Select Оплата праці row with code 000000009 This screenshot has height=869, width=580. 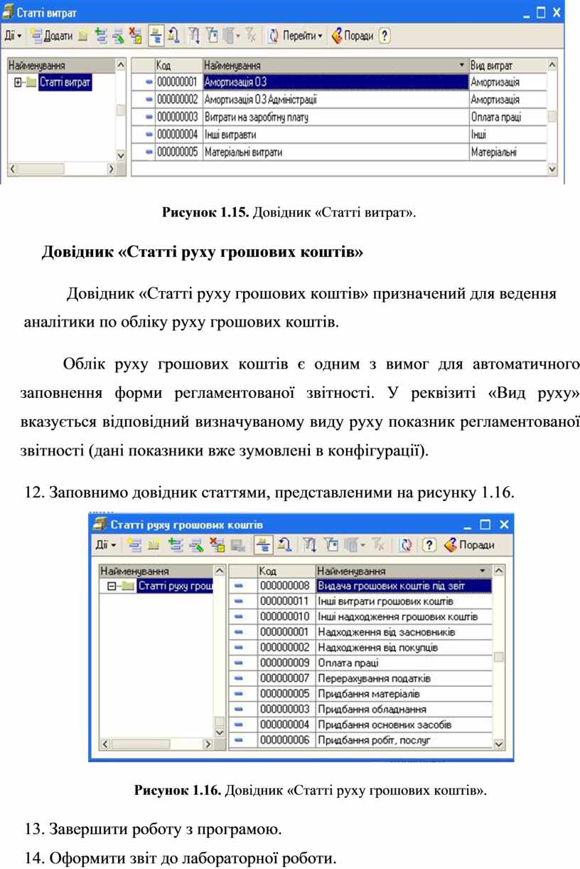tap(361, 663)
